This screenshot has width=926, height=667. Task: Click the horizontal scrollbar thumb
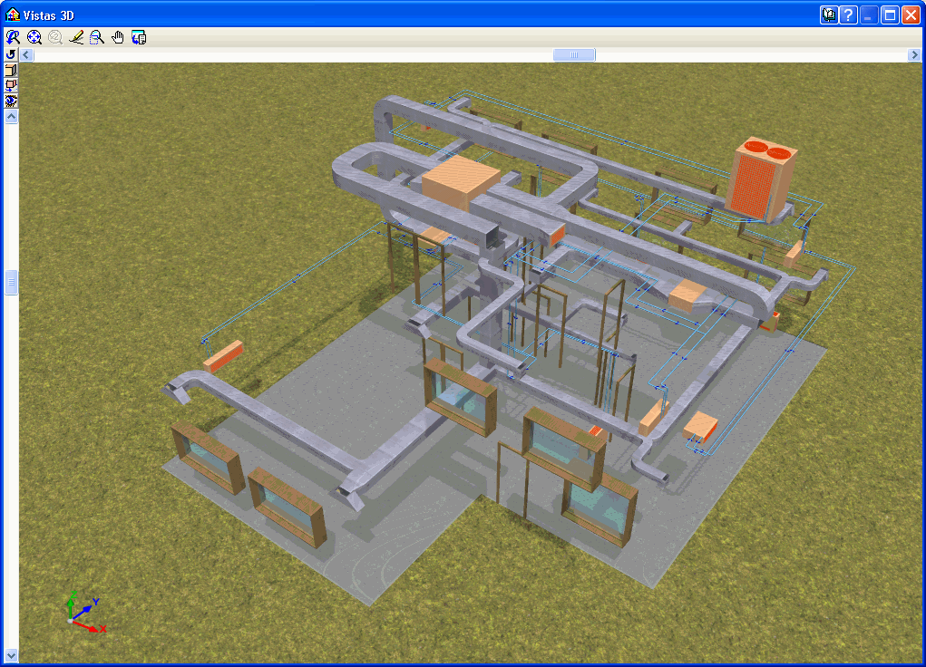[574, 55]
